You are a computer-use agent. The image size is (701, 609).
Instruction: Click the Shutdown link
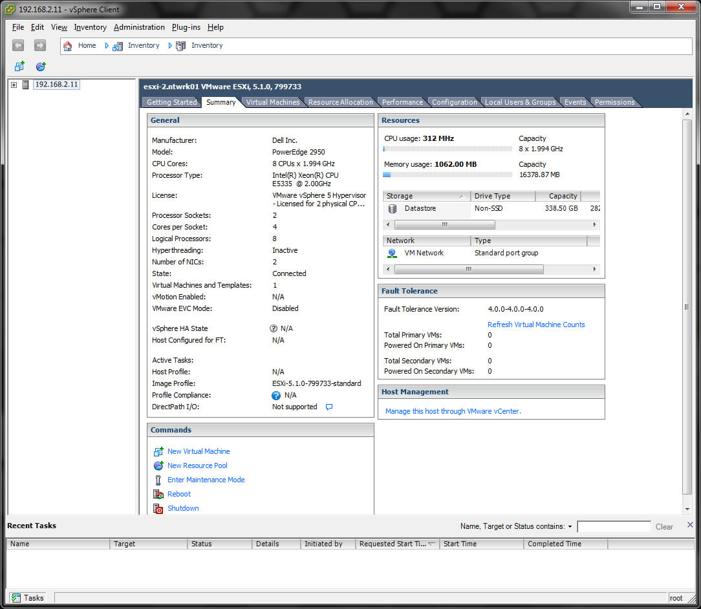click(x=183, y=508)
